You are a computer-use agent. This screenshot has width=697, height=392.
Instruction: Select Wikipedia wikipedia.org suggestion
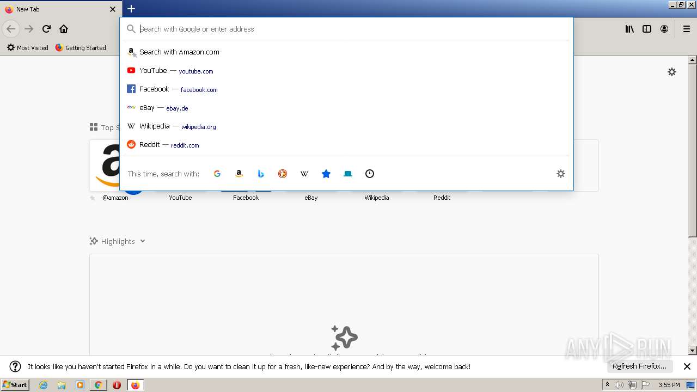tap(346, 126)
